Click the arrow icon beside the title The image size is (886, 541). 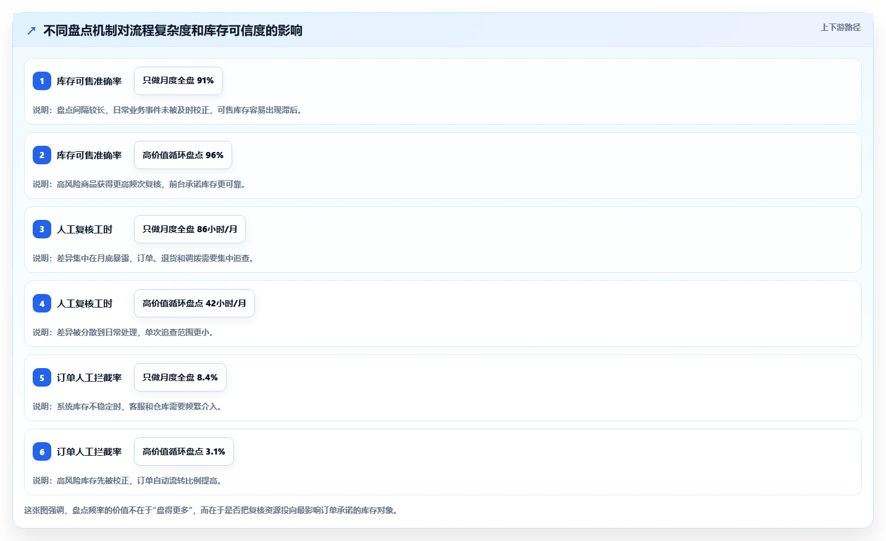(31, 31)
